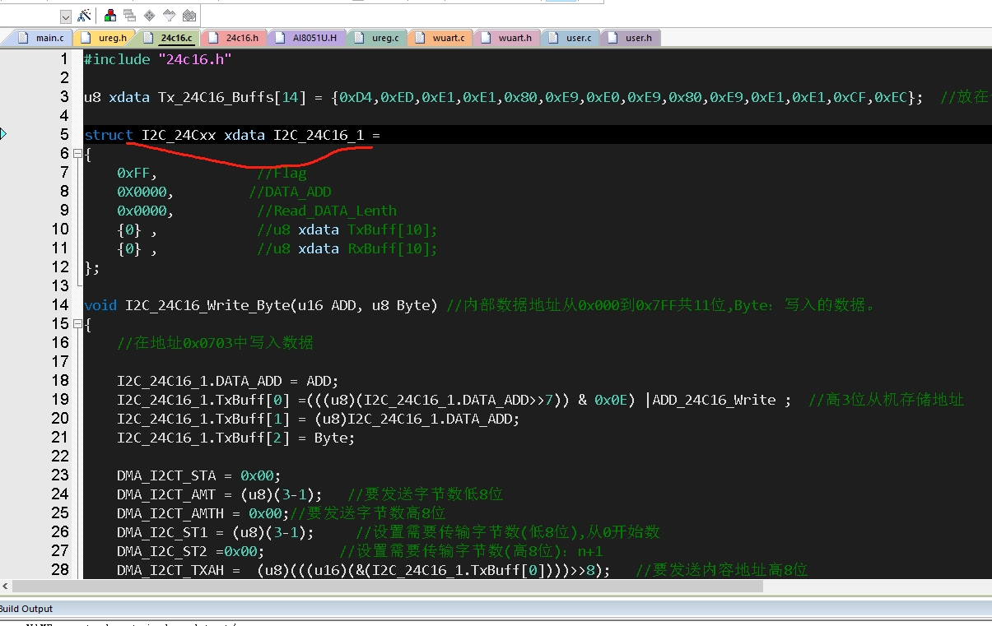Viewport: 992px width, 626px height.
Task: Click the TxBuff[2] = Byte; line
Action: [236, 438]
